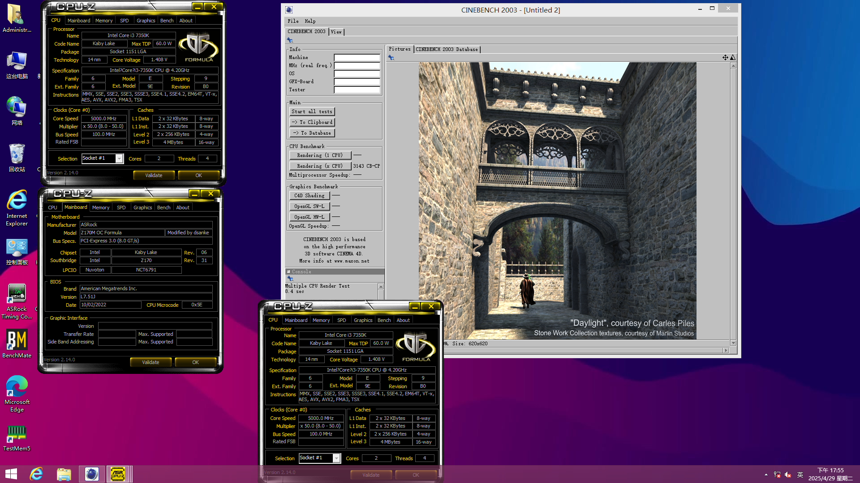The image size is (860, 483).
Task: Click Start all tests button
Action: (x=312, y=111)
